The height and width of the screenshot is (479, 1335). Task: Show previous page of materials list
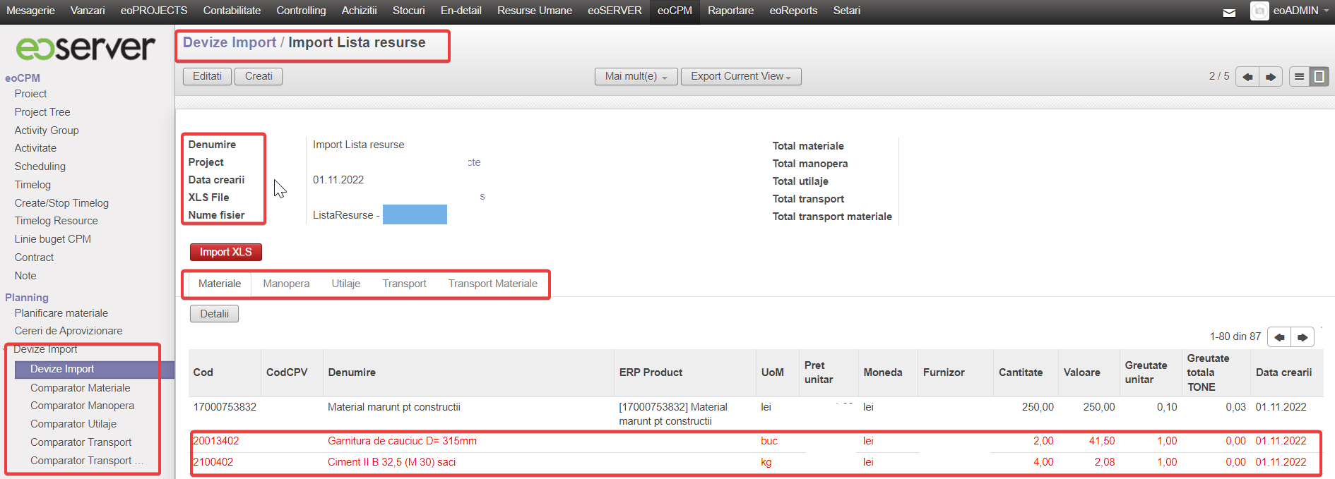click(x=1279, y=337)
